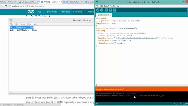Close the Arduino - Memory browser tab

click(59, 2)
